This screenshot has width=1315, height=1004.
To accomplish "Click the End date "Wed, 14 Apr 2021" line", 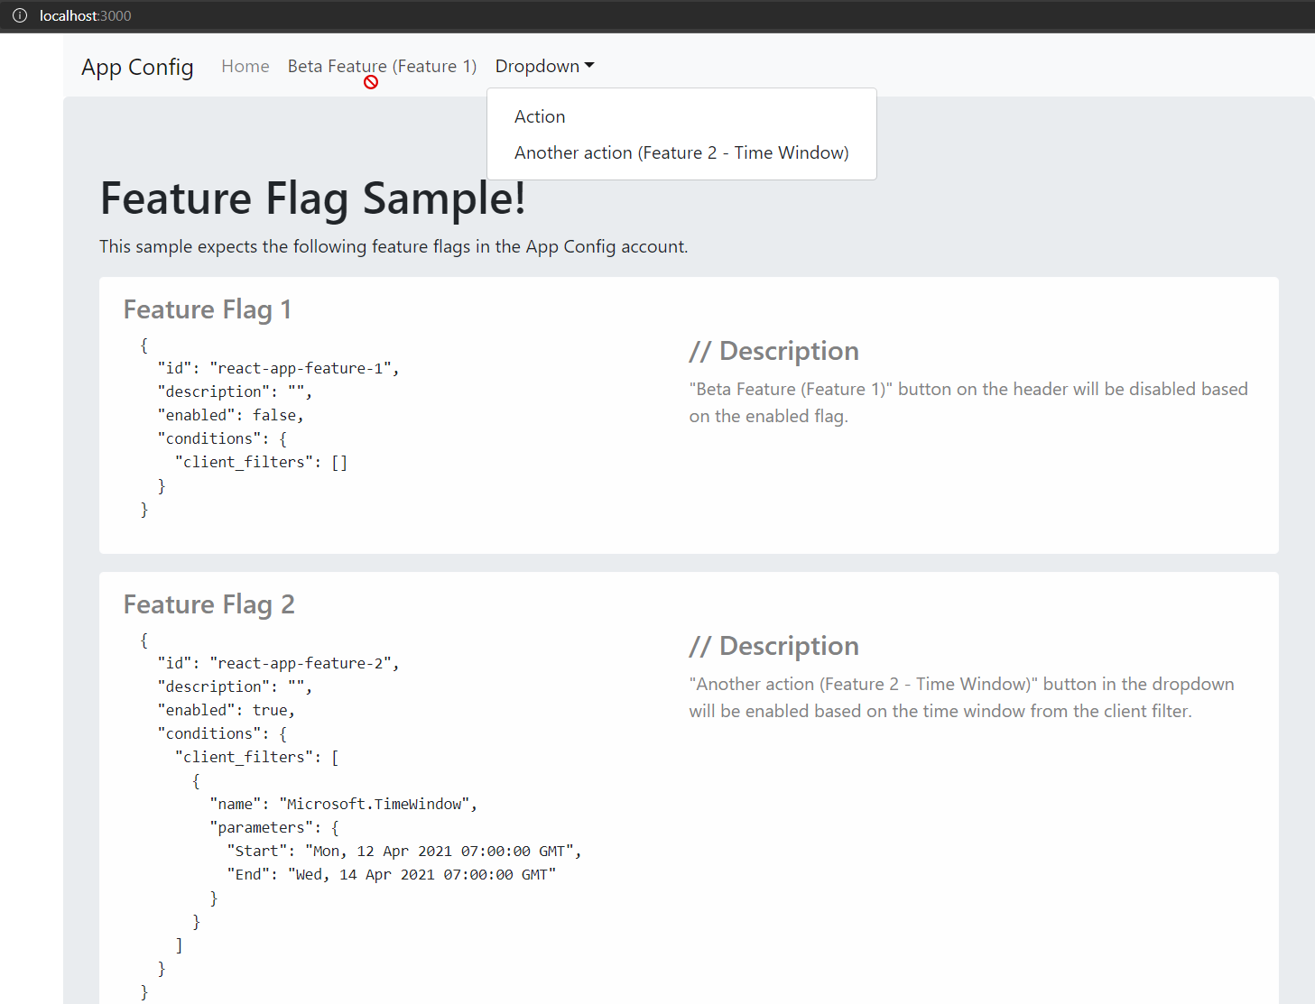I will (392, 874).
